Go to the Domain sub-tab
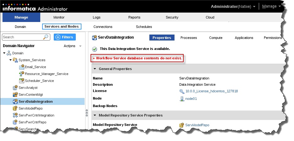The image size is (294, 141). (20, 27)
